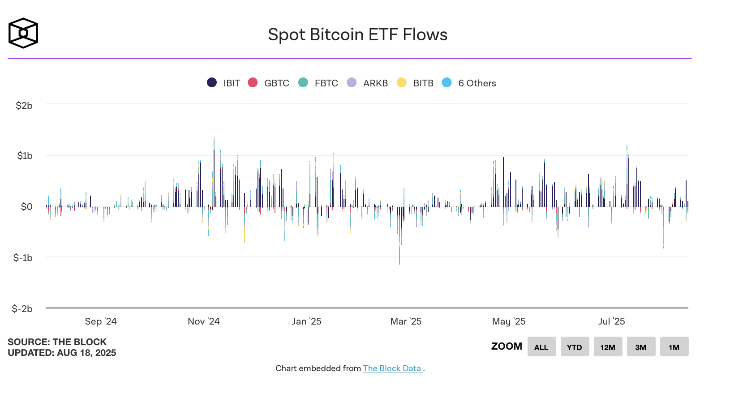Select the 6 Others legend color dot

[x=447, y=83]
